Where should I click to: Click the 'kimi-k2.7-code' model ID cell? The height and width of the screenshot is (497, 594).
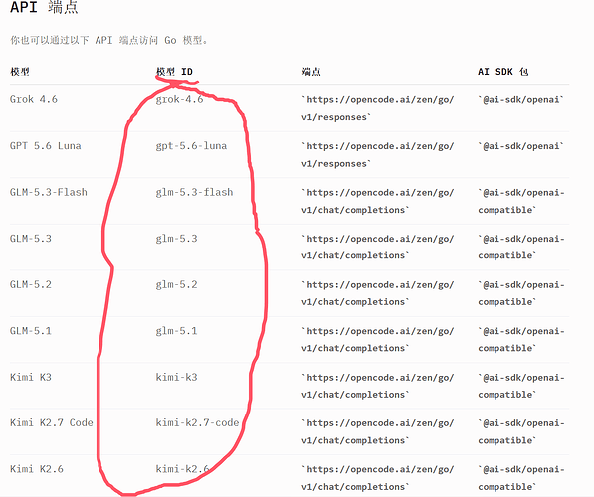[x=197, y=422]
